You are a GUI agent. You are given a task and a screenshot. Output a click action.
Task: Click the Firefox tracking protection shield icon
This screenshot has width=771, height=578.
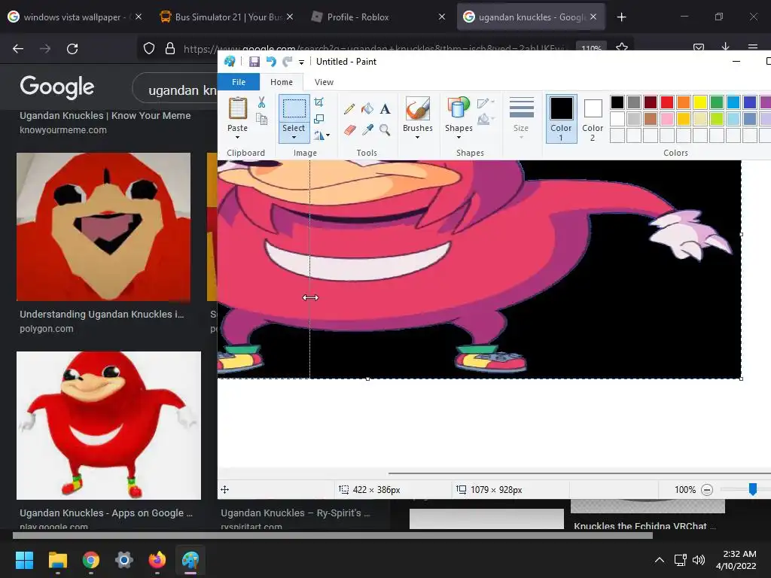149,49
